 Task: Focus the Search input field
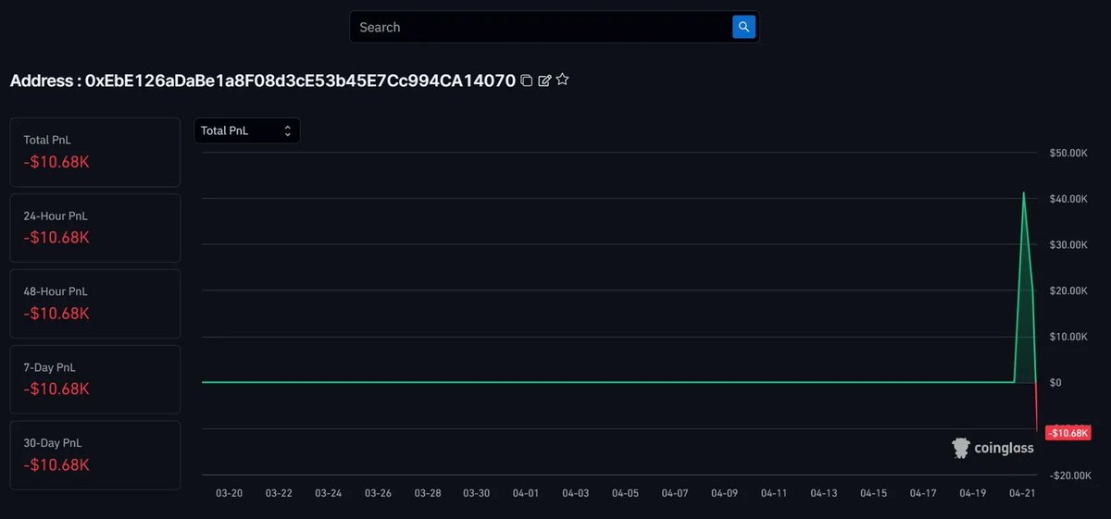pyautogui.click(x=543, y=27)
